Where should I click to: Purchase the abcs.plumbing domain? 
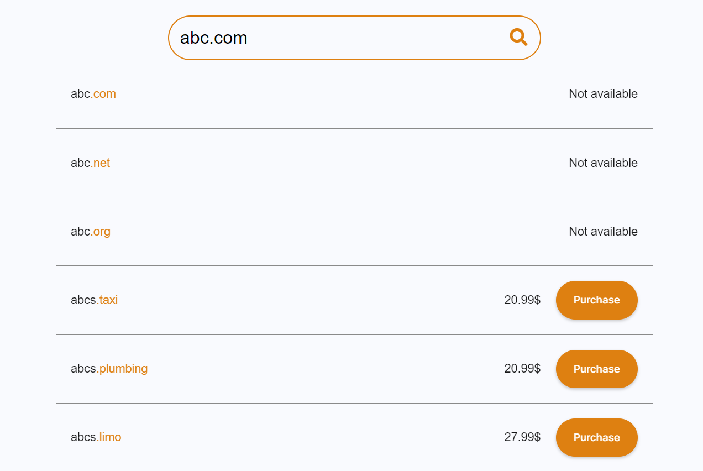[596, 369]
